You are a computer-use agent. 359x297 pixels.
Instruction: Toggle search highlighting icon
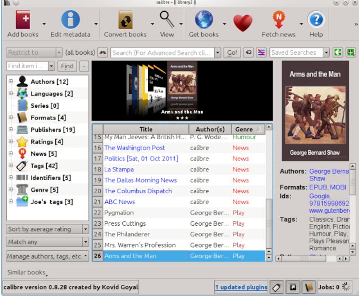[261, 52]
